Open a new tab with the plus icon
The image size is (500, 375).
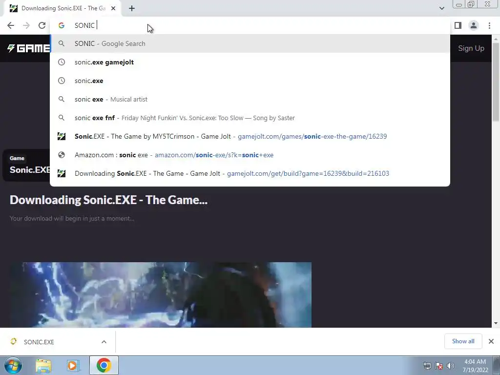coord(132,8)
